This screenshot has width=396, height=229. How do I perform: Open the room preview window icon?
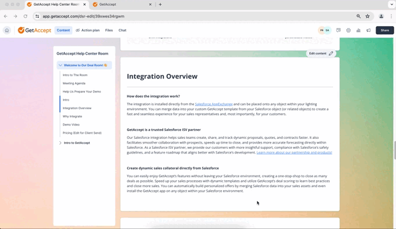coord(338,30)
